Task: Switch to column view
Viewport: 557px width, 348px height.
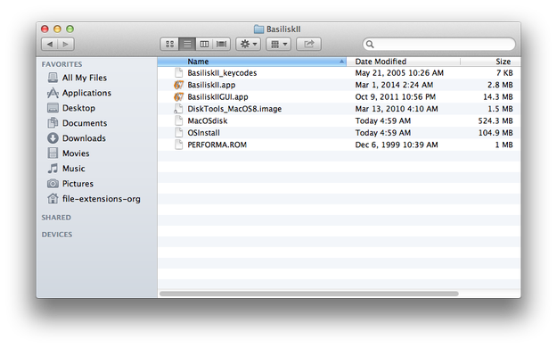Action: click(204, 44)
